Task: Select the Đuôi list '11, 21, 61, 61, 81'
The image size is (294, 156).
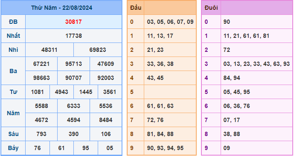Action: point(246,36)
